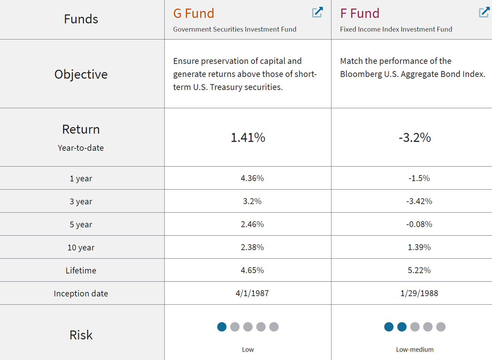The image size is (492, 360).
Task: Toggle the Return Year-to-date row
Action: click(81, 137)
